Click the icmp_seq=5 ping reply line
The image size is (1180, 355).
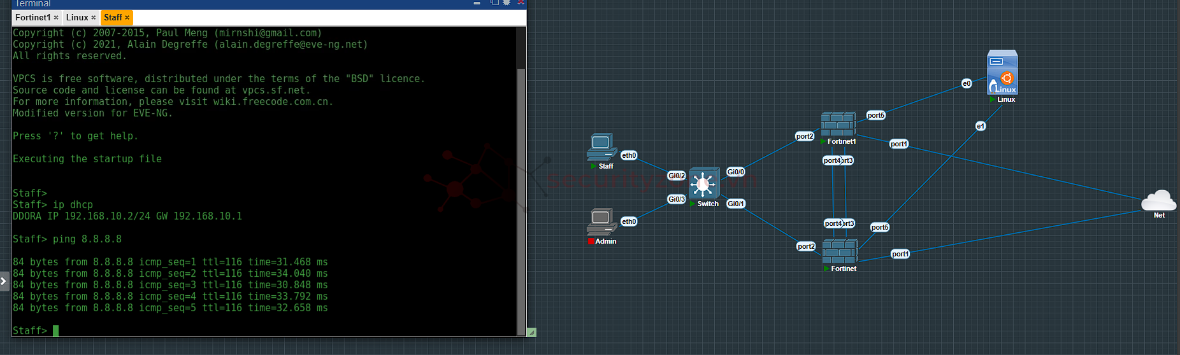(170, 308)
